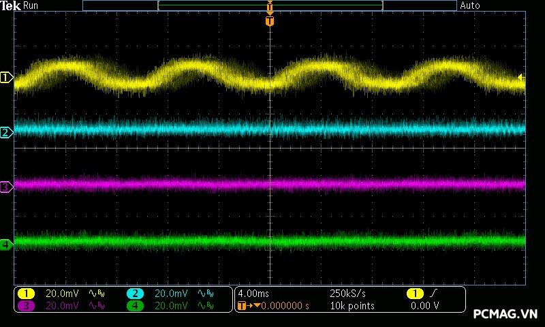545x327 pixels.
Task: Click the Auto trigger mode label
Action: (470, 5)
